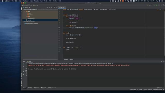
Task: Open Search Everywhere magnifier in PyCharm toolbar
Action: (164, 5)
